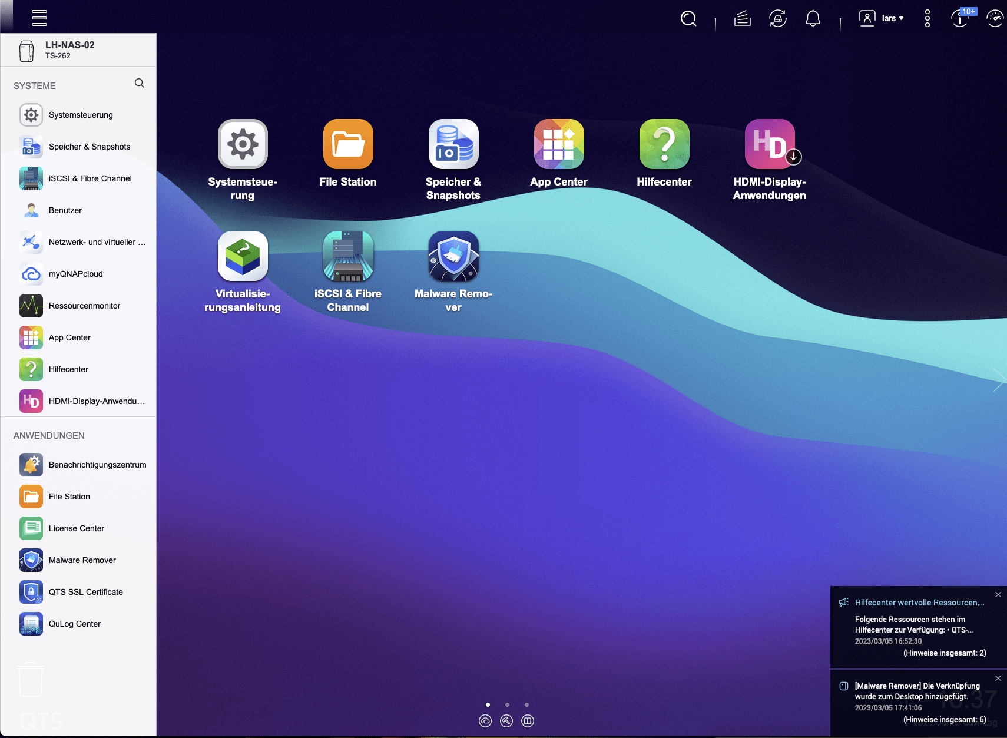Open Ressourcenmonitor in sidebar
The image size is (1007, 738).
[x=78, y=306]
